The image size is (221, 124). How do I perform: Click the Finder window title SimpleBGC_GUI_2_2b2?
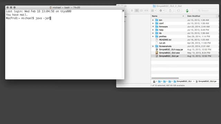pos(169,6)
